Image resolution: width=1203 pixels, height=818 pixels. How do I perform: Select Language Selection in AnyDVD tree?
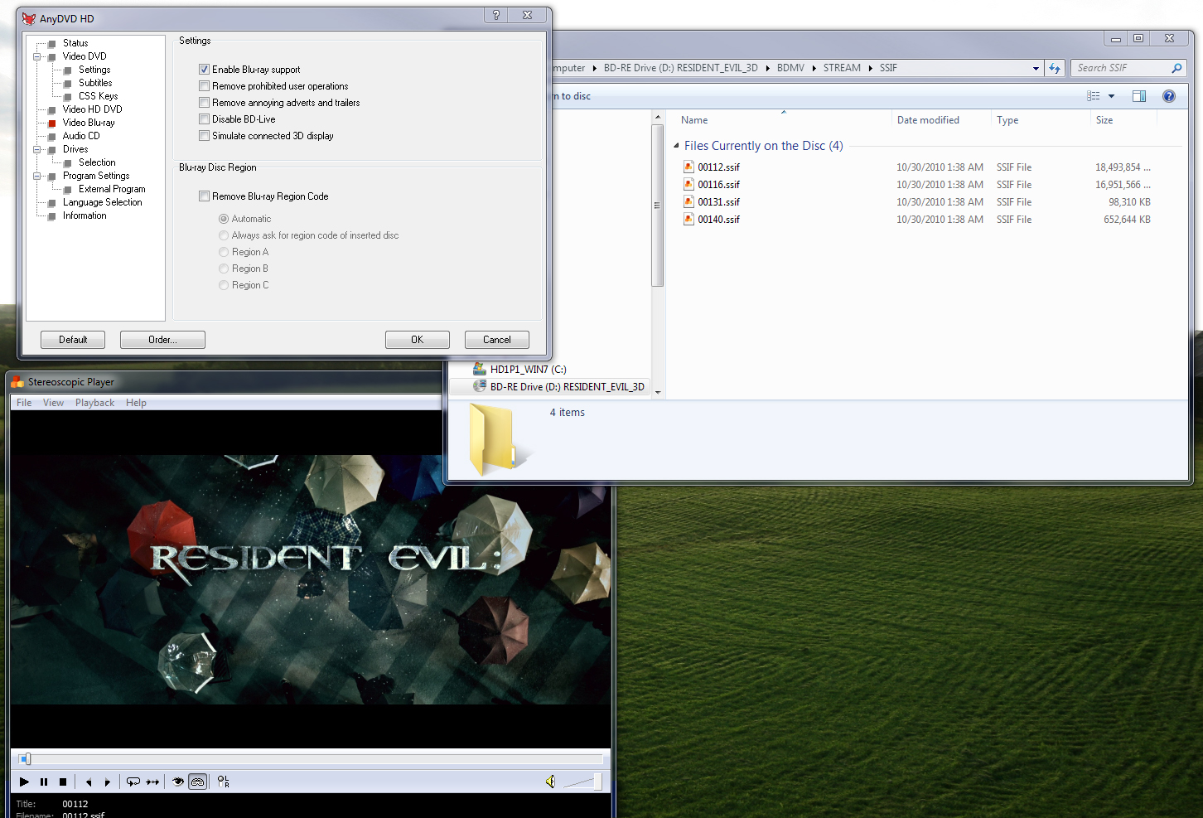(102, 202)
